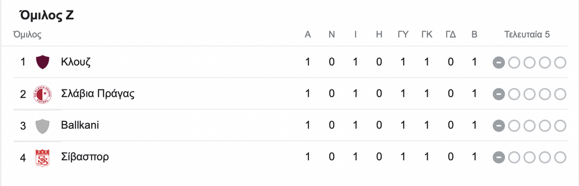Click the Όμιλος column header label
The height and width of the screenshot is (186, 579).
(27, 35)
